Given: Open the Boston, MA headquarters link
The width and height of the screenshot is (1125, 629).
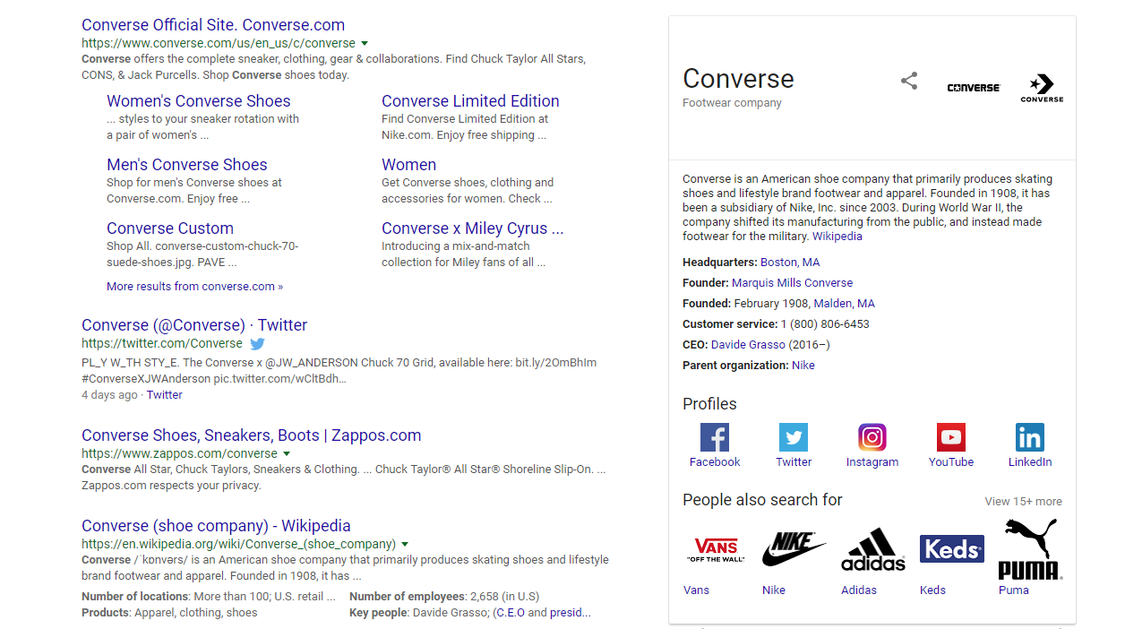Looking at the screenshot, I should tap(790, 263).
